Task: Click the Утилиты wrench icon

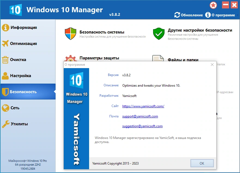Action: [x=6, y=124]
